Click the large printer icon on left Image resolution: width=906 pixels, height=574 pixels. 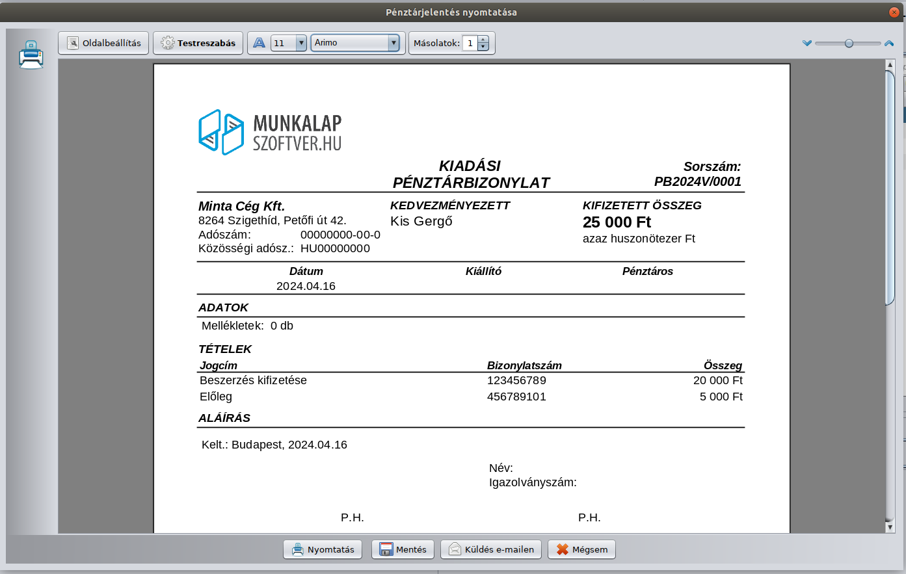tap(31, 55)
